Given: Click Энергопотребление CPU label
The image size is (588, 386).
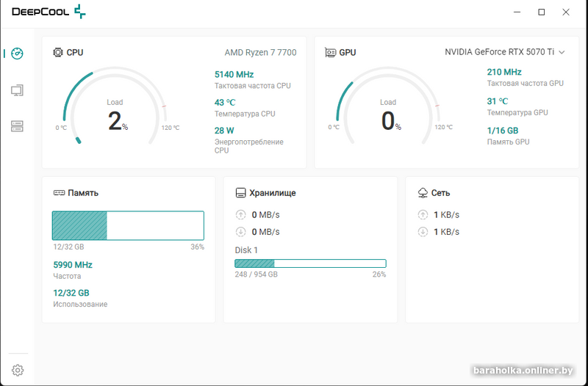Looking at the screenshot, I should point(249,146).
